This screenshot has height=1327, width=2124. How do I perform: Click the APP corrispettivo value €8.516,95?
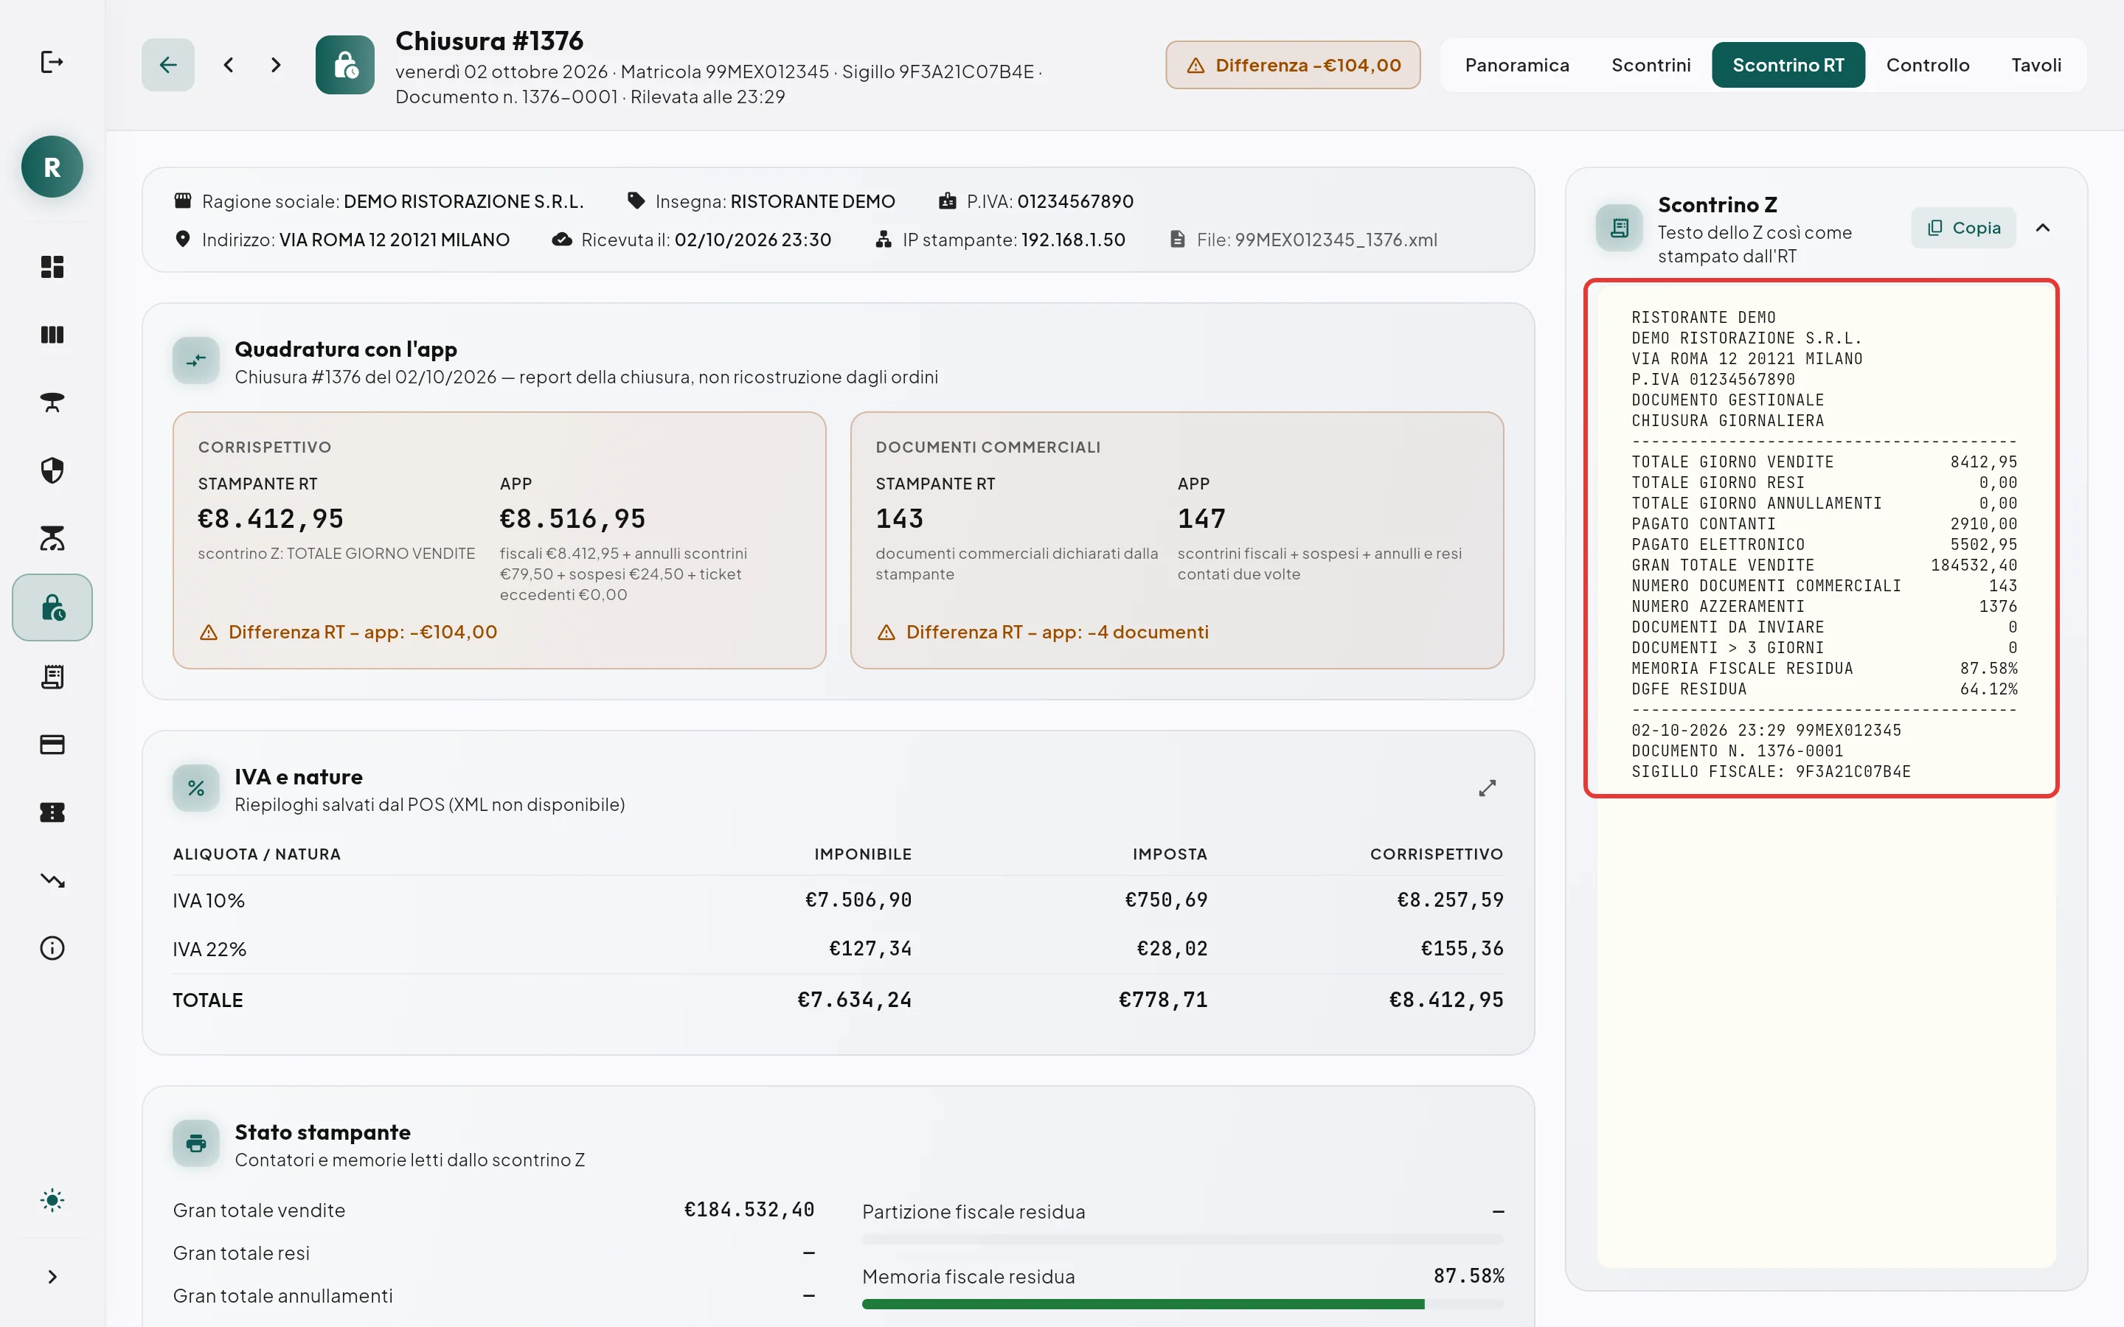[x=572, y=520]
